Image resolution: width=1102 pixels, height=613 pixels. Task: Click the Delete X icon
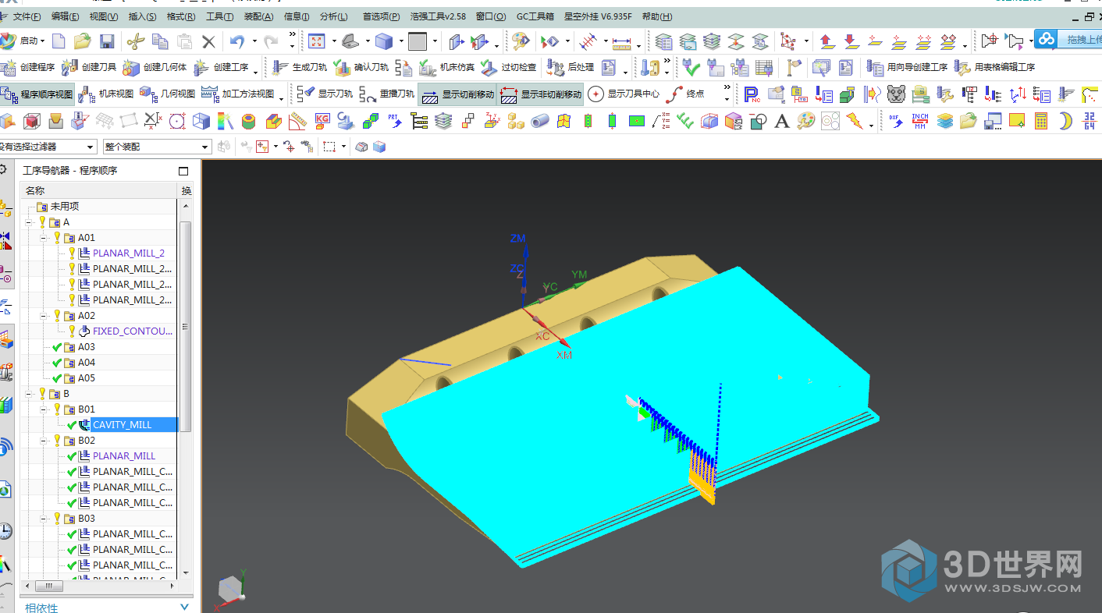(x=208, y=41)
